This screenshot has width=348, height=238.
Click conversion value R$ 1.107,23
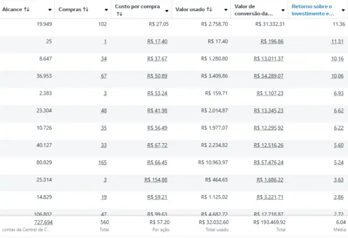click(x=270, y=93)
